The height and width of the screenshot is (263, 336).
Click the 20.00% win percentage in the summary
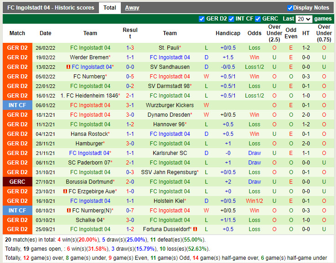tap(88, 239)
